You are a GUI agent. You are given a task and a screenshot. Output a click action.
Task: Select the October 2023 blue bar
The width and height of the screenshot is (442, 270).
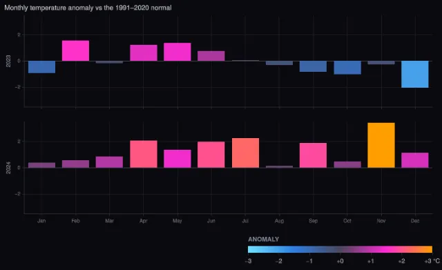[x=347, y=68]
